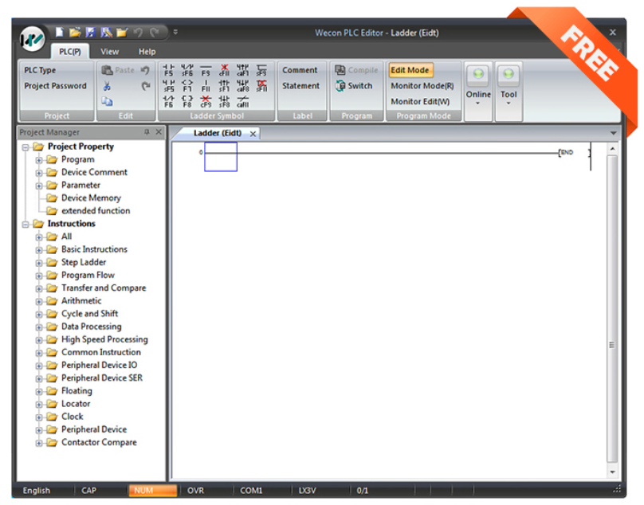
Task: Insert normally open contact F5 symbol
Action: tap(168, 70)
